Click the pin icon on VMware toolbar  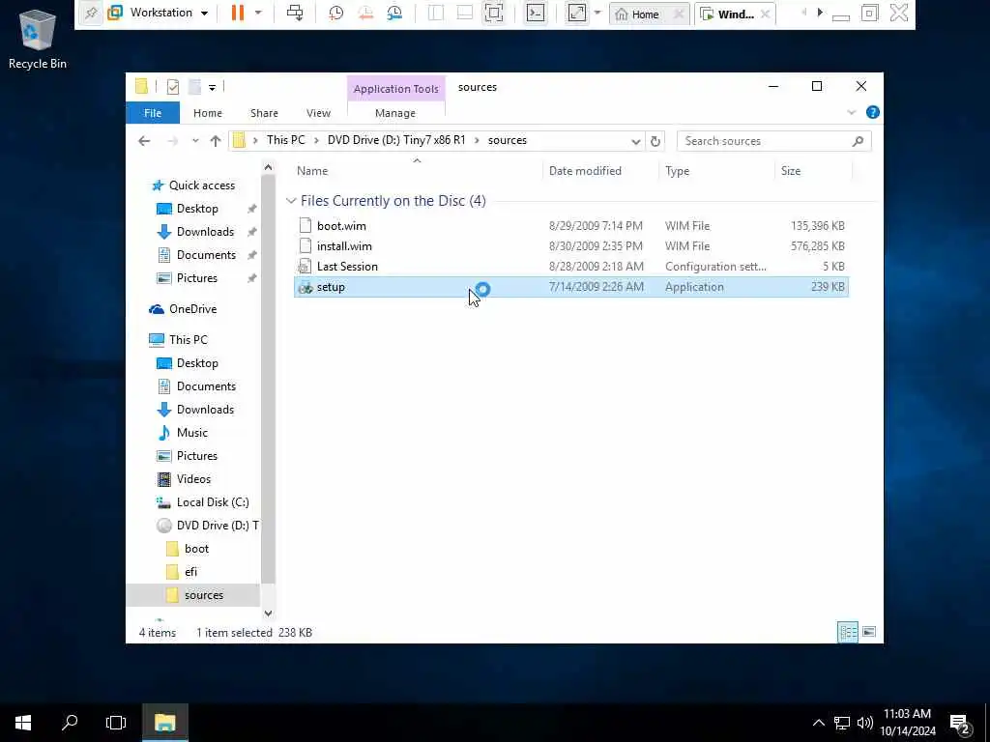[x=91, y=13]
